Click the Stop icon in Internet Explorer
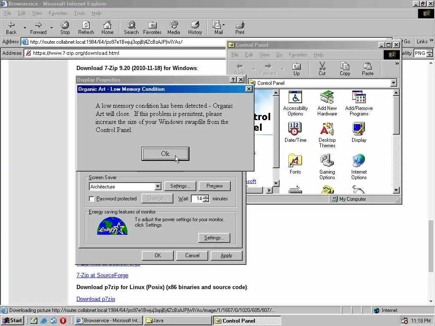435x326 pixels. [65, 28]
